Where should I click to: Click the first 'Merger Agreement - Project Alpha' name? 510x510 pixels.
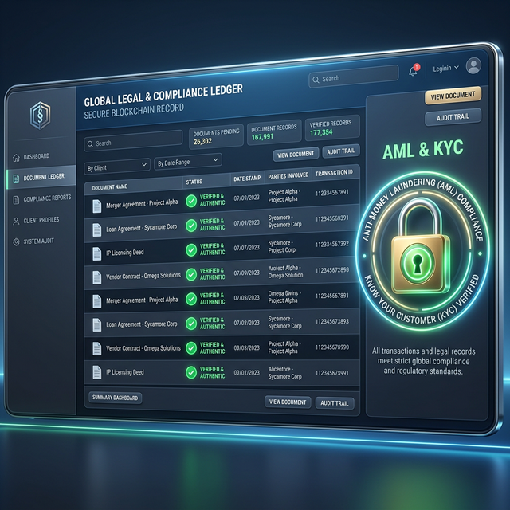click(142, 204)
